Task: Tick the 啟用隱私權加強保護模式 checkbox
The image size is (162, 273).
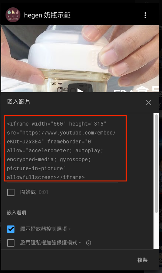Action: pos(11,243)
